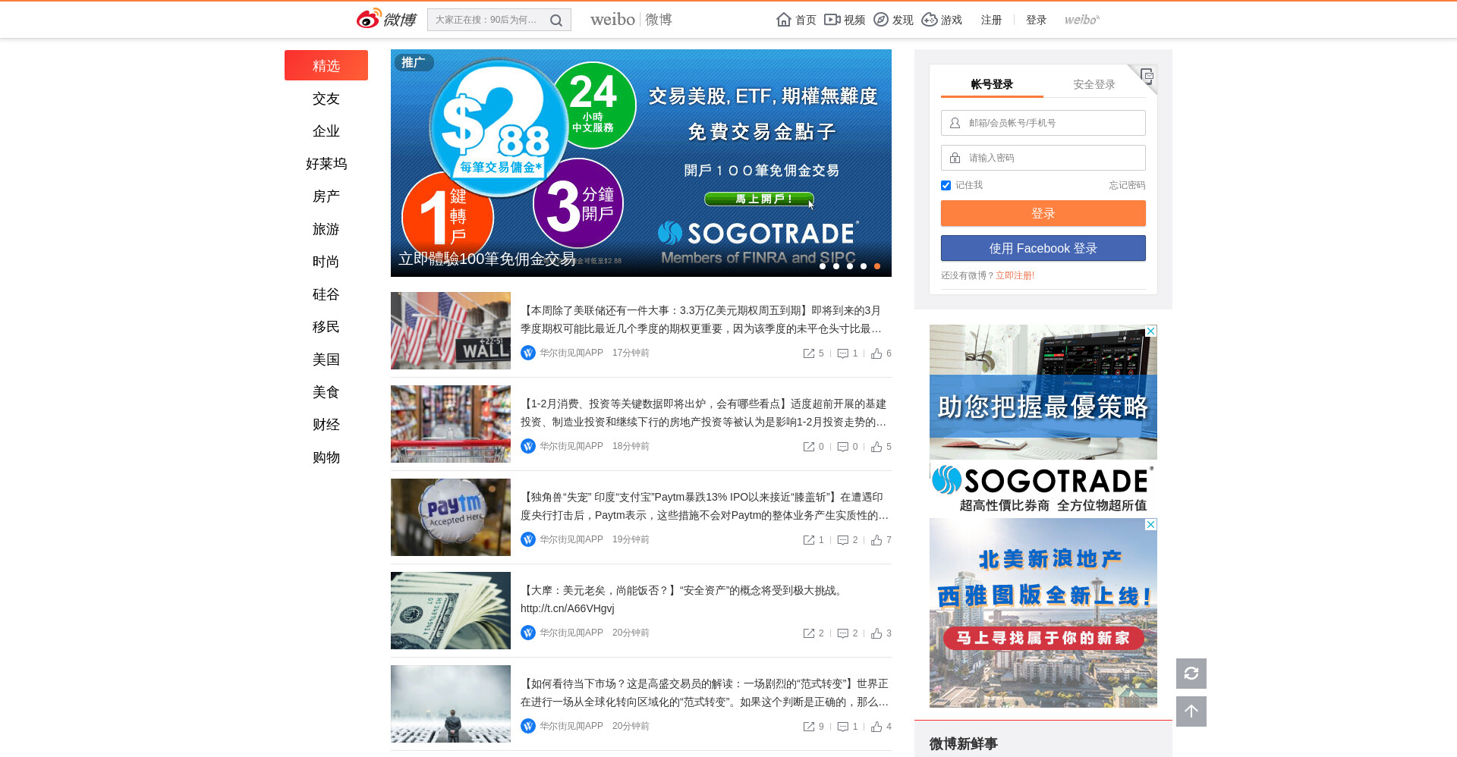Image resolution: width=1457 pixels, height=757 pixels.
Task: Open 视频 video icon in top navigation
Action: click(x=832, y=20)
